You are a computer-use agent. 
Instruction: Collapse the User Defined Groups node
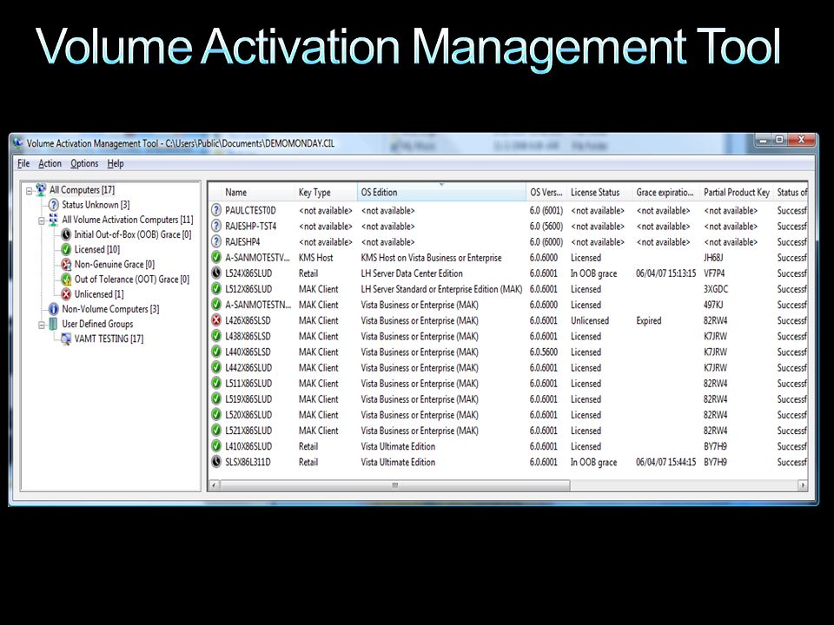pos(42,324)
